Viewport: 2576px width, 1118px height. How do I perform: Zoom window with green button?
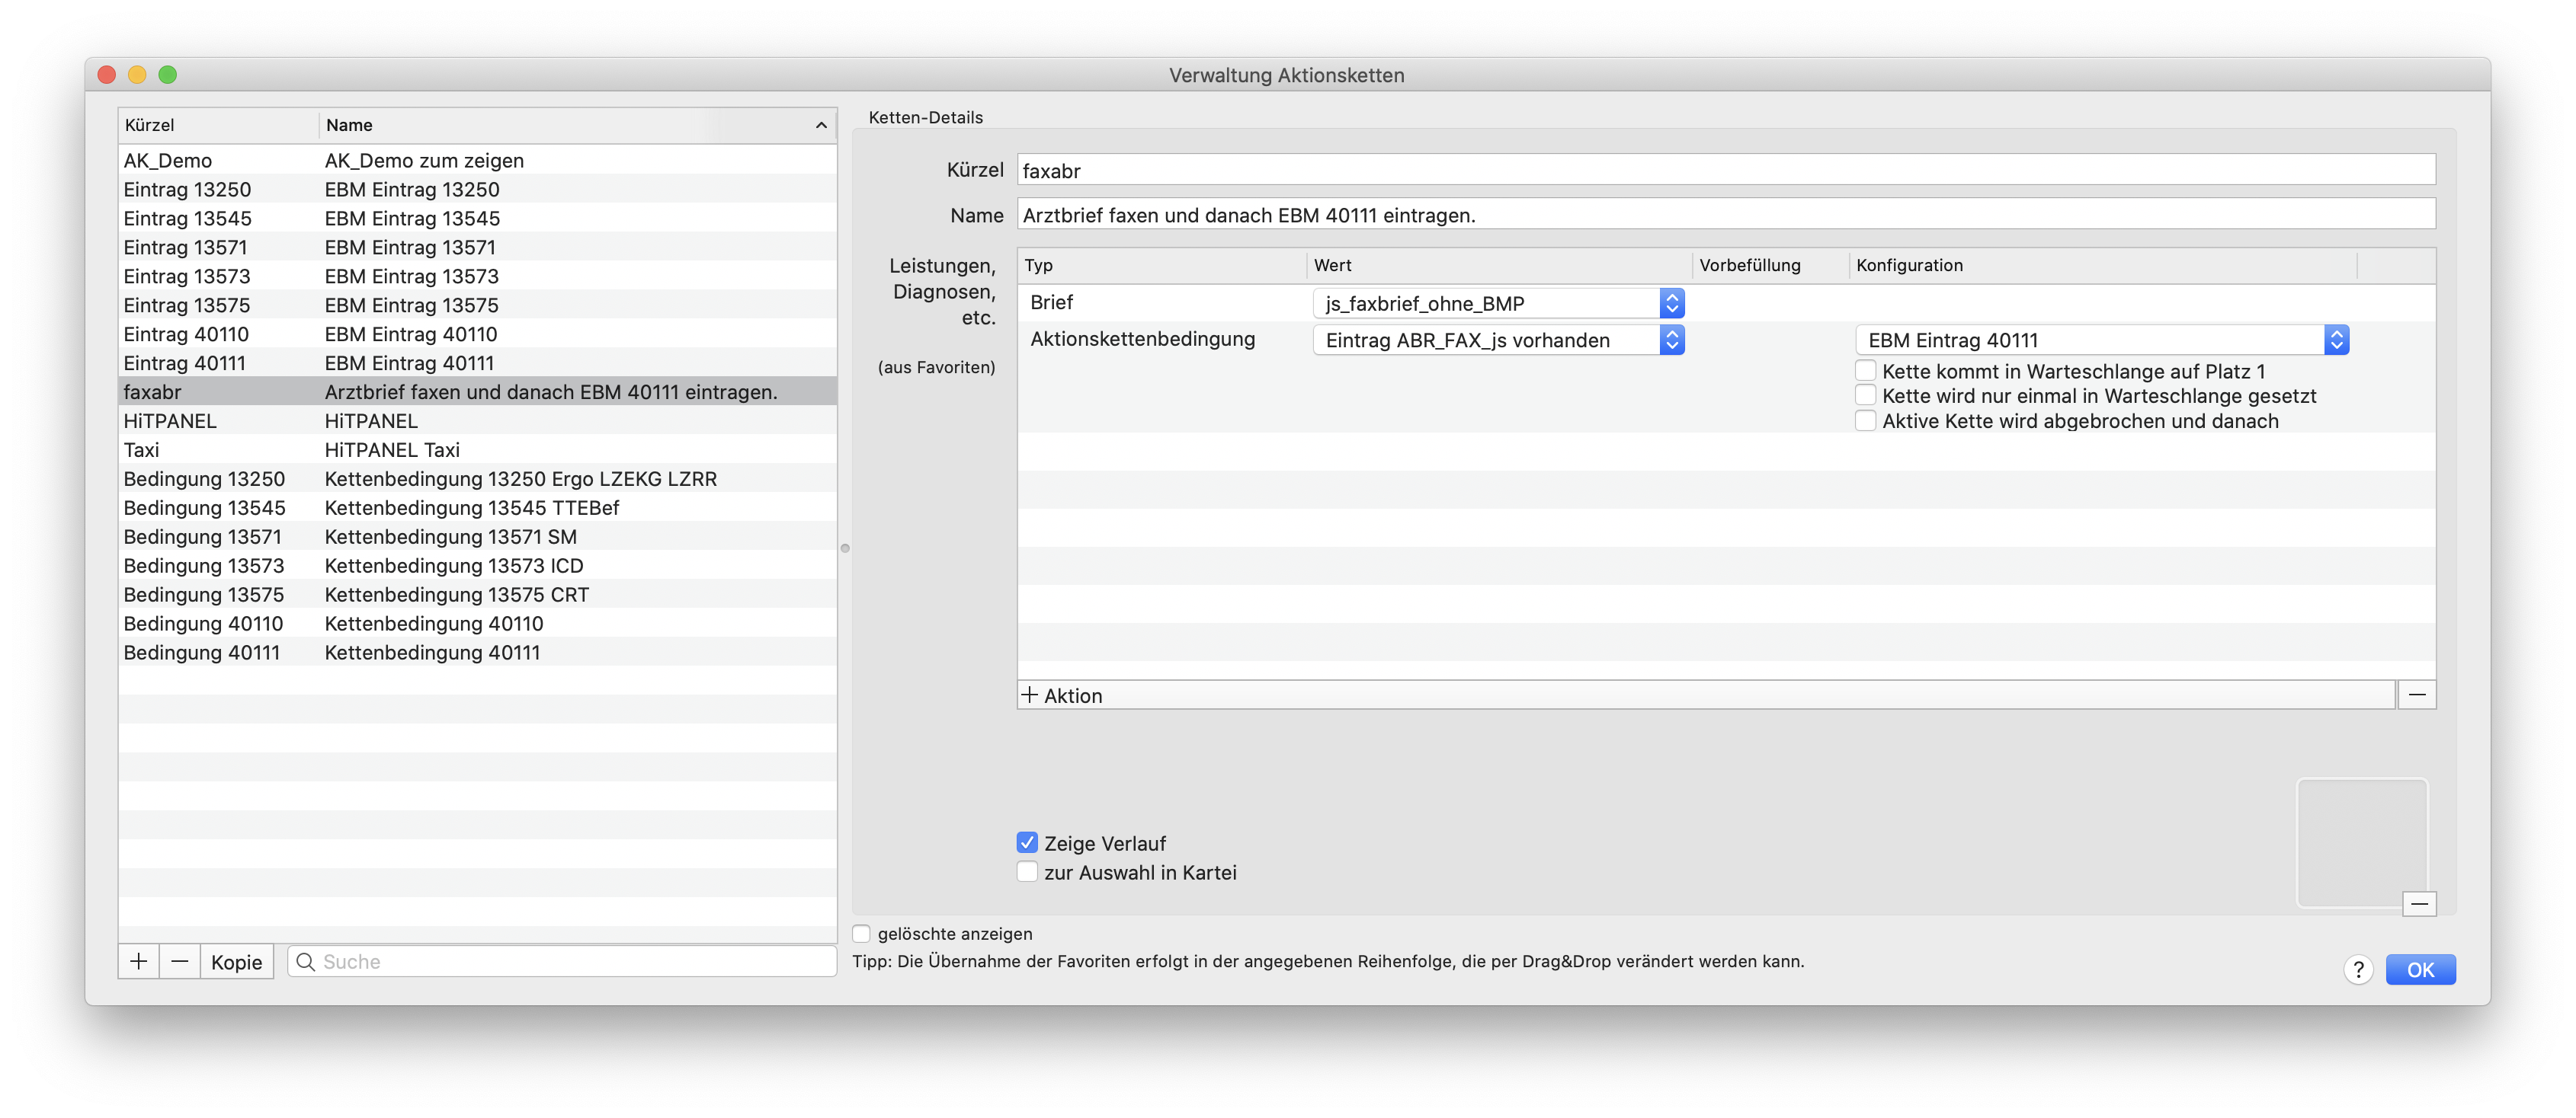click(x=168, y=74)
